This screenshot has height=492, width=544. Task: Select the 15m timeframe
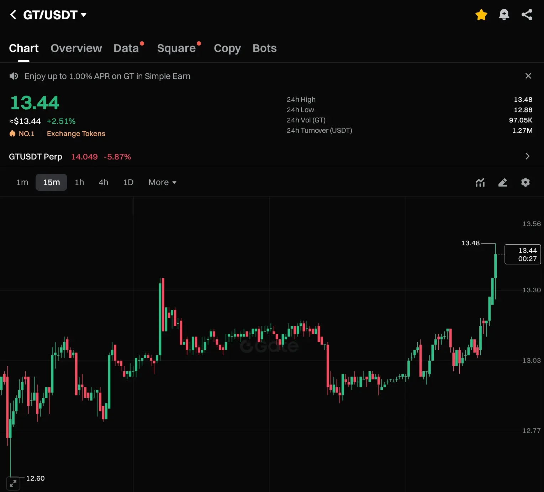52,182
